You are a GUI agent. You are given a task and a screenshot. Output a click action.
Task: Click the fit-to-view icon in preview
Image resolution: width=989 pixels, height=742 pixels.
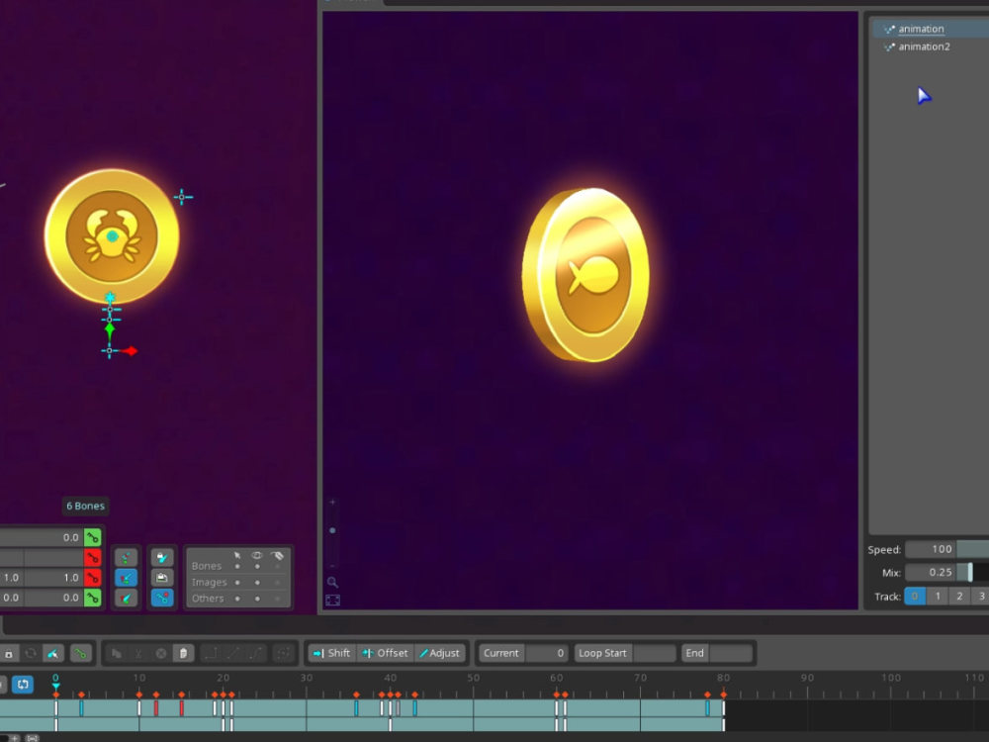coord(332,601)
